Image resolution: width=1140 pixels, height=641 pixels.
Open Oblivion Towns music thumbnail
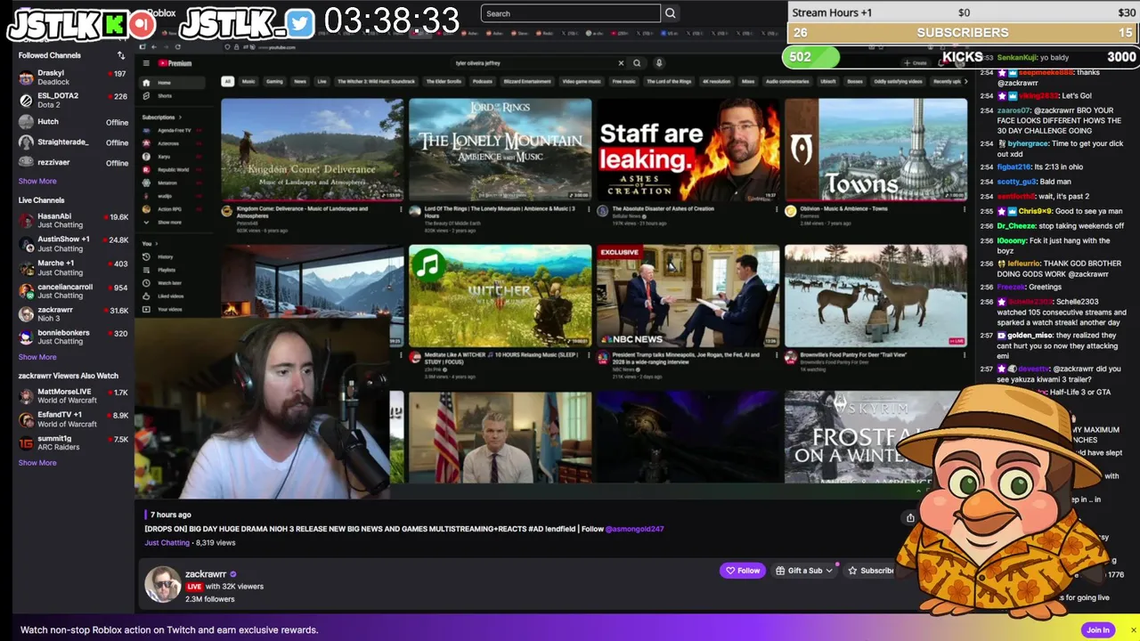[875, 150]
